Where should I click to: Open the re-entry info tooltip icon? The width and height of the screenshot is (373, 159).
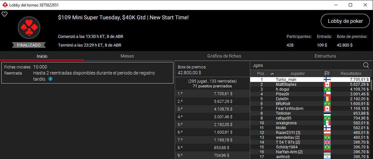[50, 79]
